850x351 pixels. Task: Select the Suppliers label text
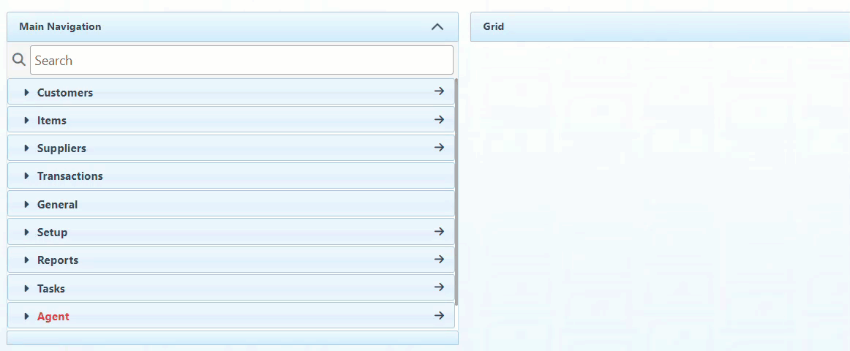coord(61,148)
